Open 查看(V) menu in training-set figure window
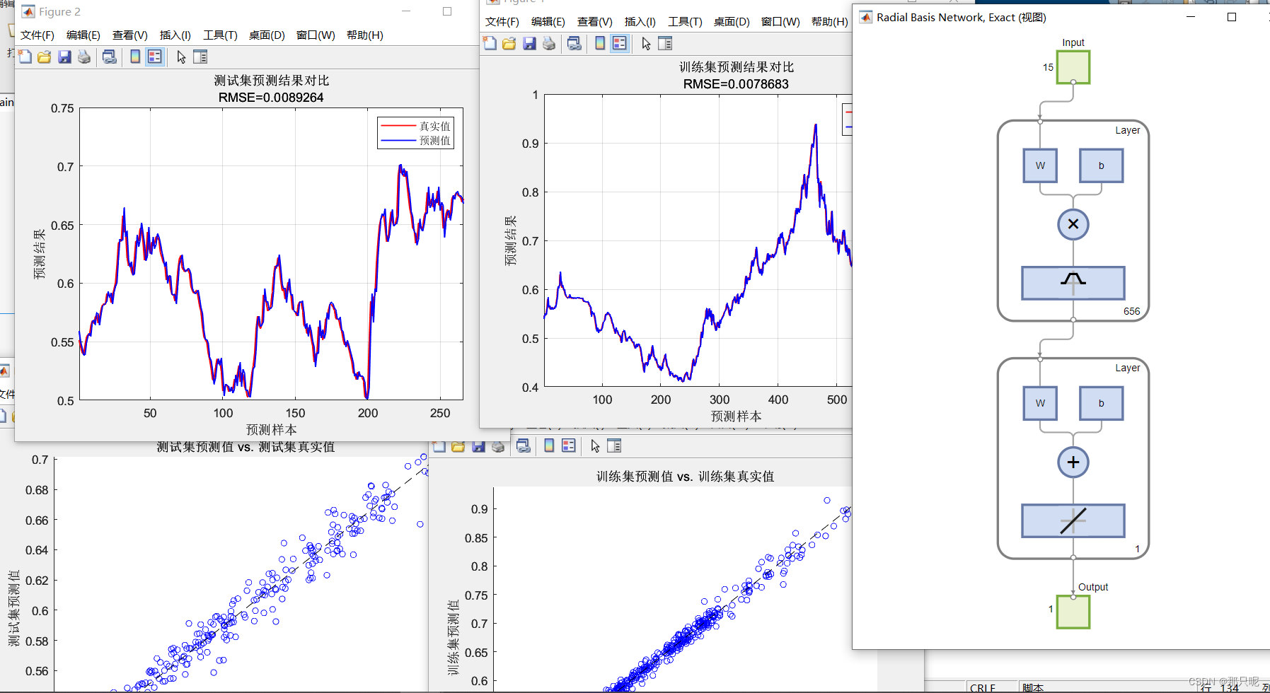 pyautogui.click(x=595, y=22)
